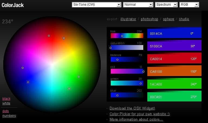Select the CA5100 orange swatch

174,71
